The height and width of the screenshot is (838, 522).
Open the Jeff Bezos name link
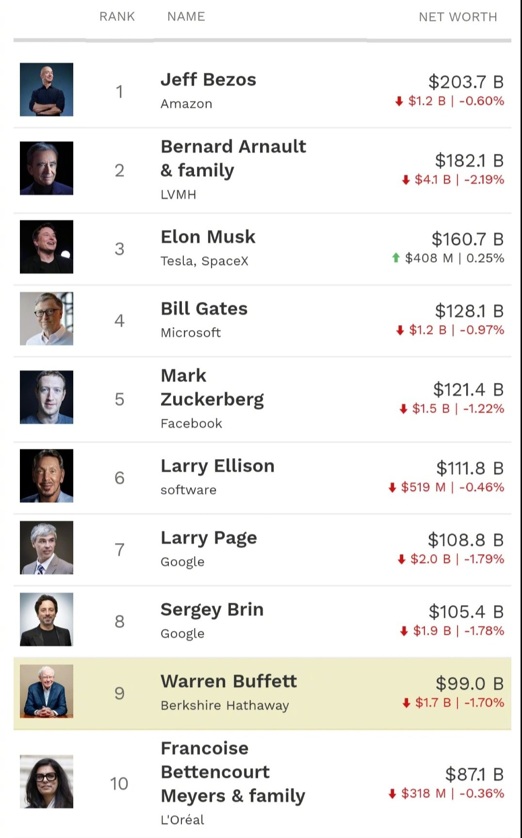[x=208, y=80]
